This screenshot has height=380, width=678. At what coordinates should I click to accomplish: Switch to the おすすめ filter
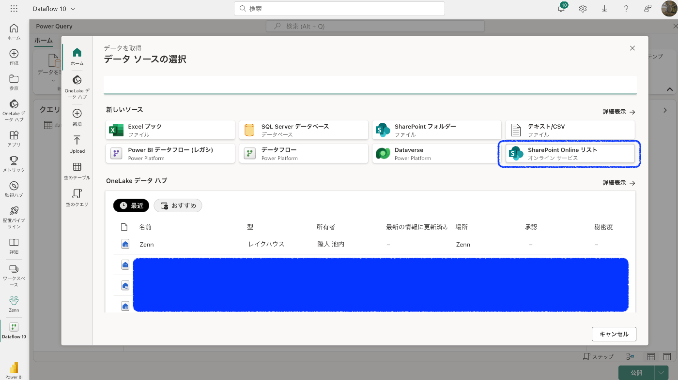click(x=178, y=205)
